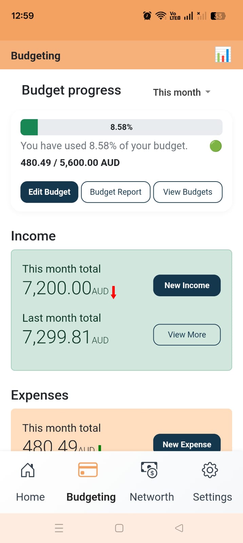Tap the red income decrease arrow
This screenshot has width=243, height=543.
point(114,292)
